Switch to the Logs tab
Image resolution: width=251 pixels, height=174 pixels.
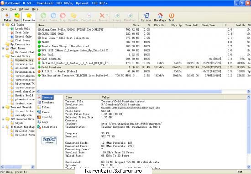coord(45,122)
